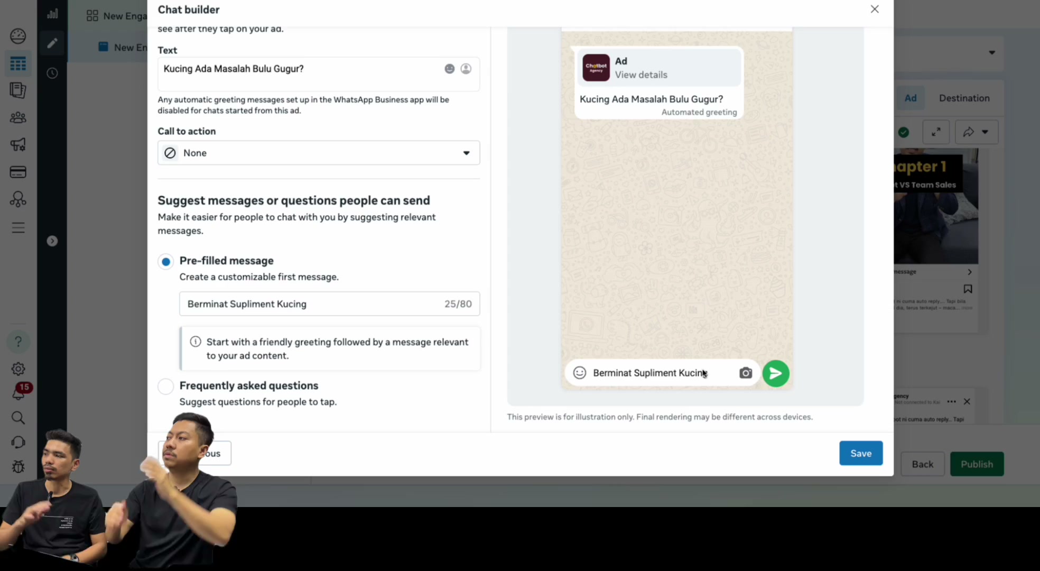Click the emoji icon in the Text field
The width and height of the screenshot is (1040, 571).
449,69
